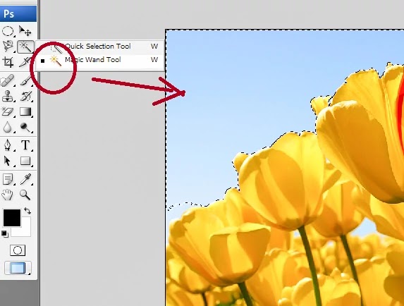Select the Clone Stamp tool
The height and width of the screenshot is (306, 404).
coord(7,96)
